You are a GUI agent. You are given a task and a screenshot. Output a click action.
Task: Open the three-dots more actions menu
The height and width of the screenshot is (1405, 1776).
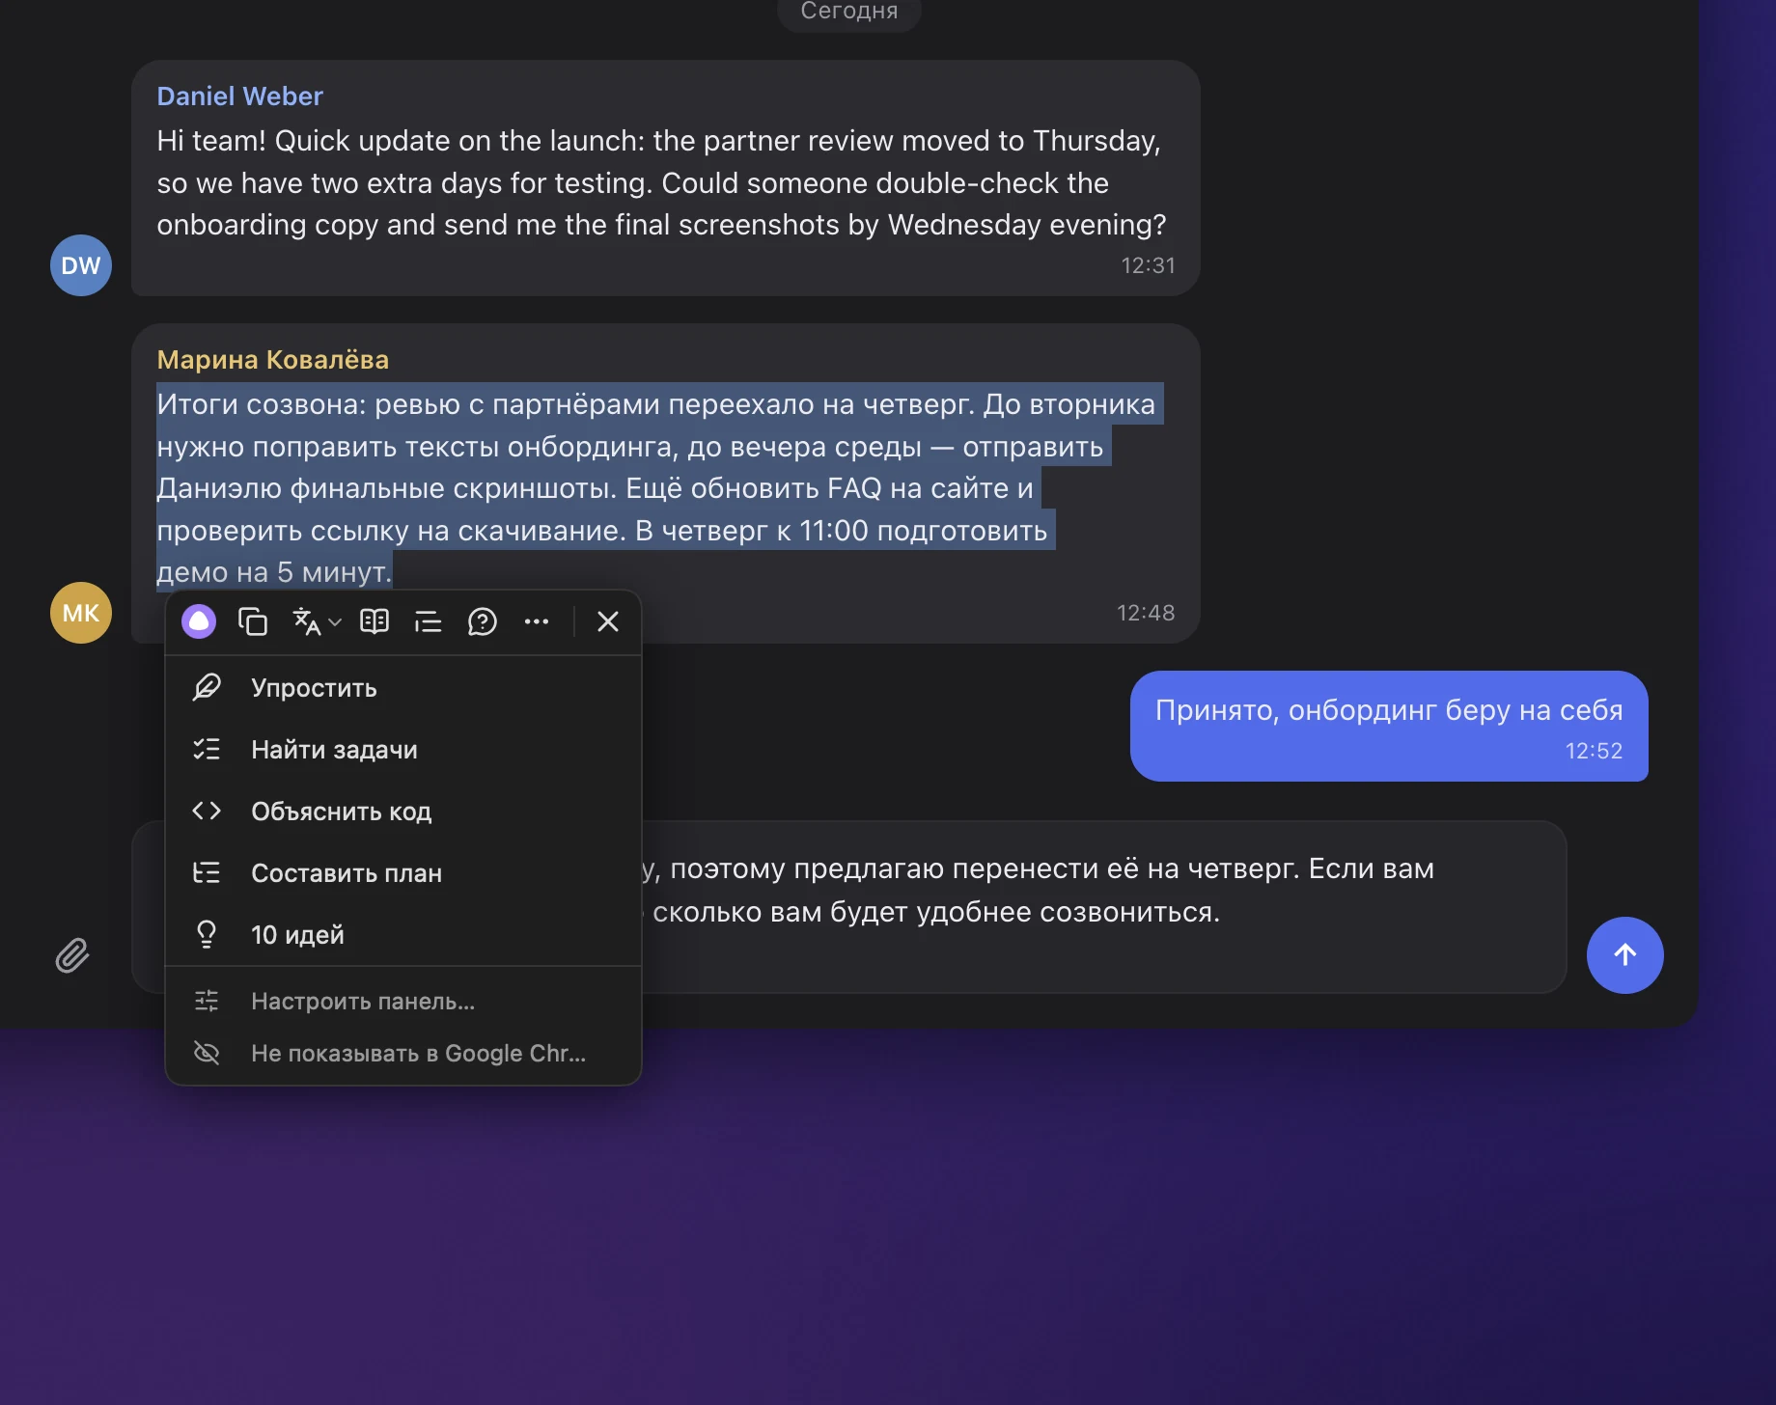(x=537, y=621)
